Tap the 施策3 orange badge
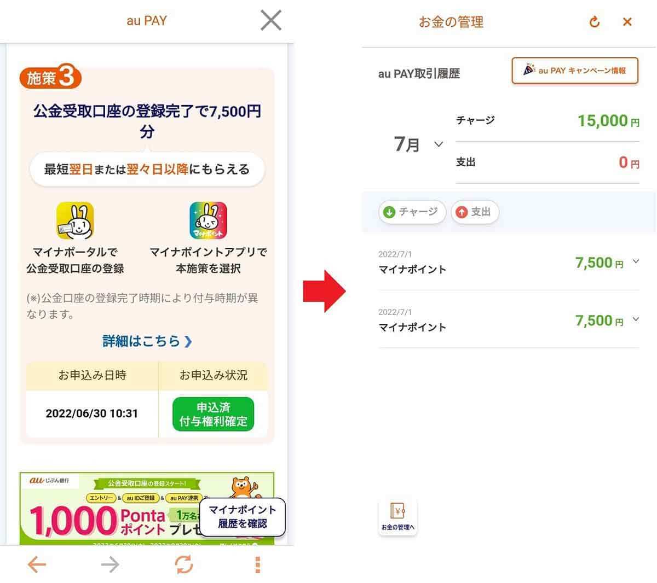The image size is (657, 583). click(x=50, y=78)
